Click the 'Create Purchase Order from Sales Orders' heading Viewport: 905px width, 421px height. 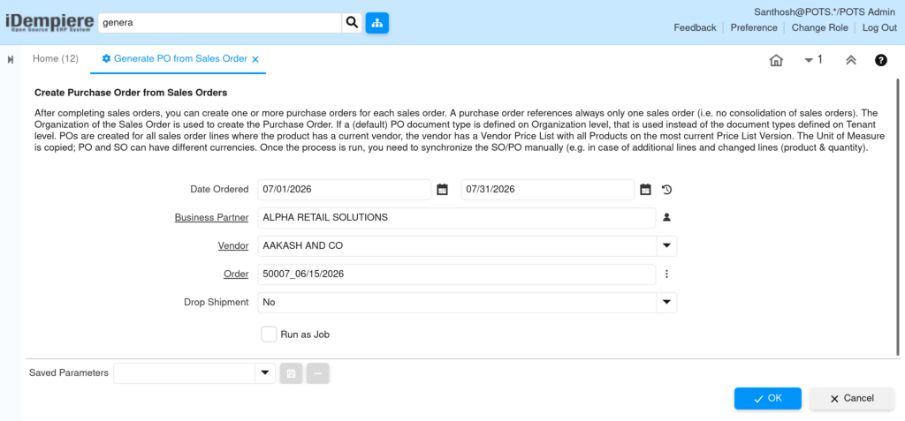click(x=131, y=93)
